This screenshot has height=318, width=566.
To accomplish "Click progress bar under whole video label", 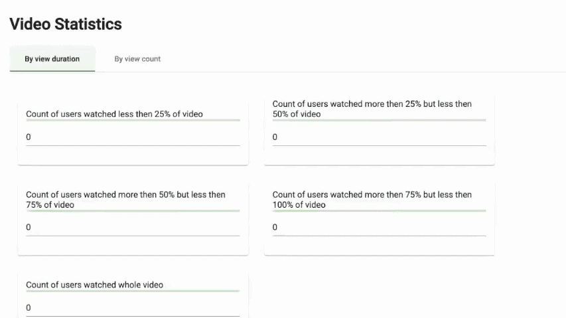I will click(133, 291).
